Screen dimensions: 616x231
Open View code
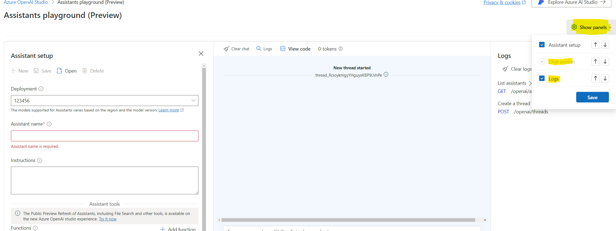click(295, 49)
